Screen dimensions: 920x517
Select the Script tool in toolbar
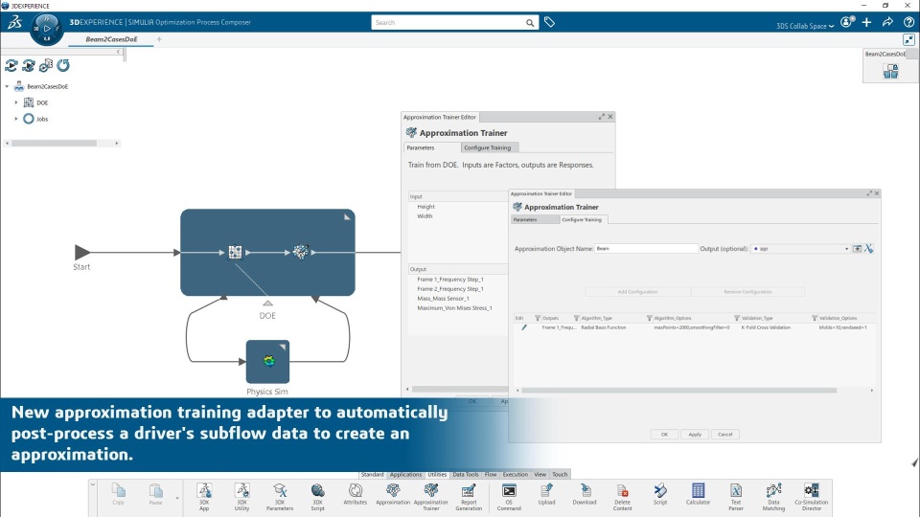(x=660, y=494)
